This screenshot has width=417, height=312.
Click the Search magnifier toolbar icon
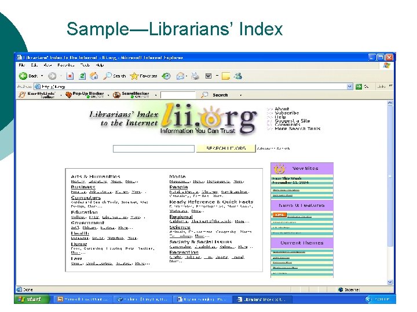tap(108, 76)
